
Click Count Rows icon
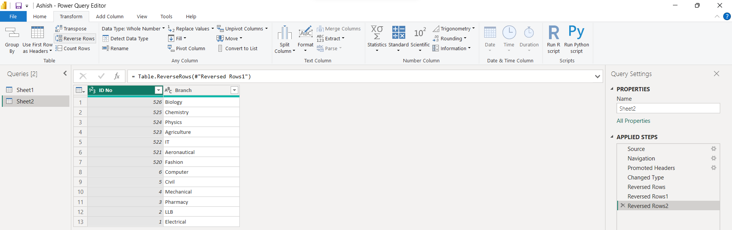tap(59, 48)
